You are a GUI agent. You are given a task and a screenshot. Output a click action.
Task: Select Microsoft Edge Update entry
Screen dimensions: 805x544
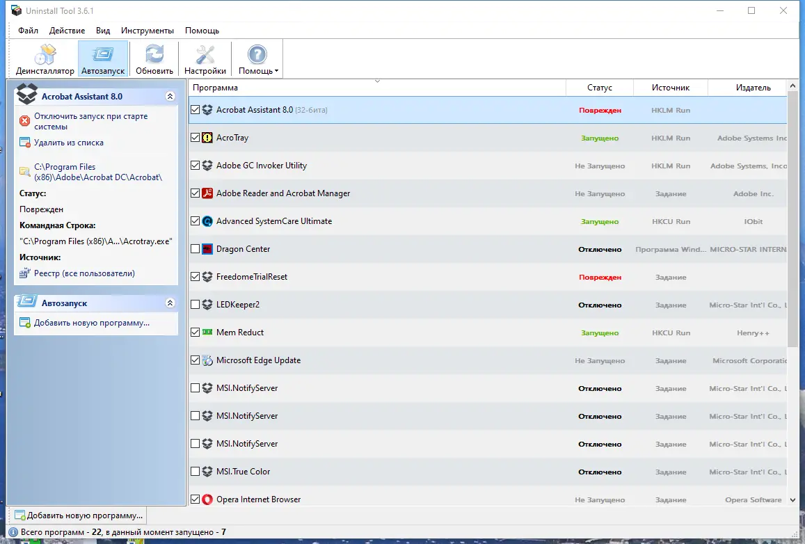click(488, 360)
